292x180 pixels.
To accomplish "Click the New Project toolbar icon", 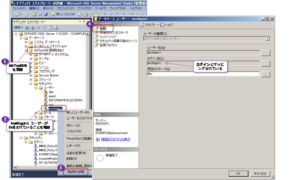I will [x=17, y=14].
